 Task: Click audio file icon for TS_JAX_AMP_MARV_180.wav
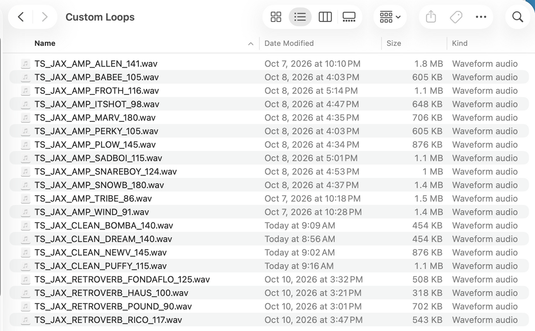(26, 118)
